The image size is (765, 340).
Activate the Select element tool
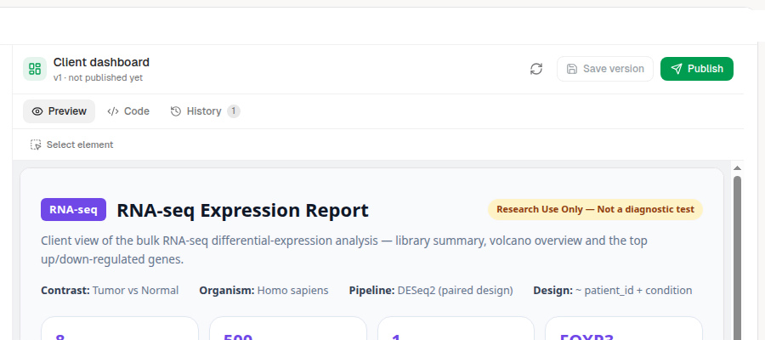[71, 144]
